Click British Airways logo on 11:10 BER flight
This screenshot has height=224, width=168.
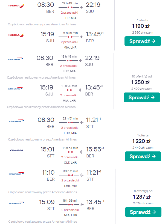click(x=16, y=174)
